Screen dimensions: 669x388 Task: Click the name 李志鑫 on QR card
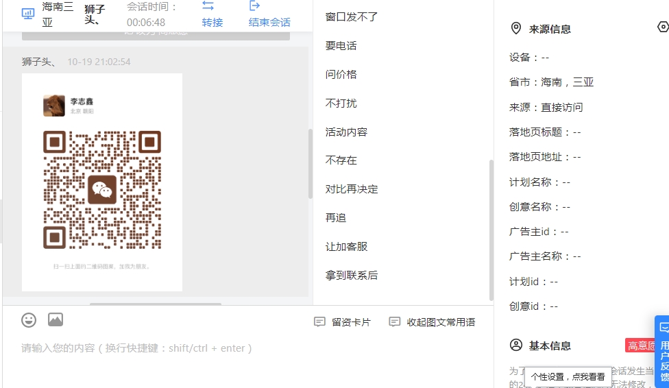point(82,101)
